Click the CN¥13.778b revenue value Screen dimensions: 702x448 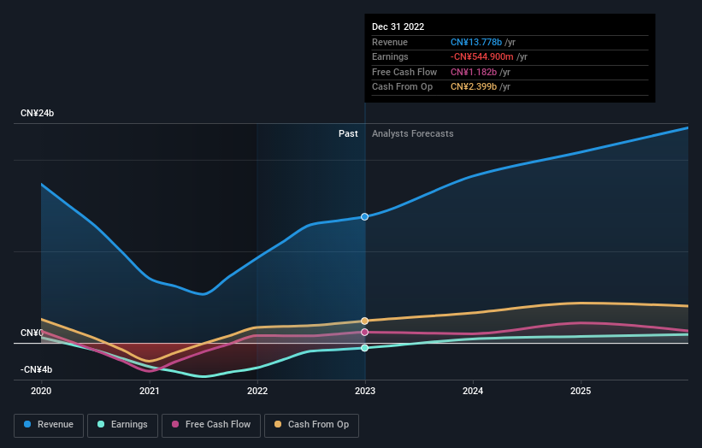476,42
